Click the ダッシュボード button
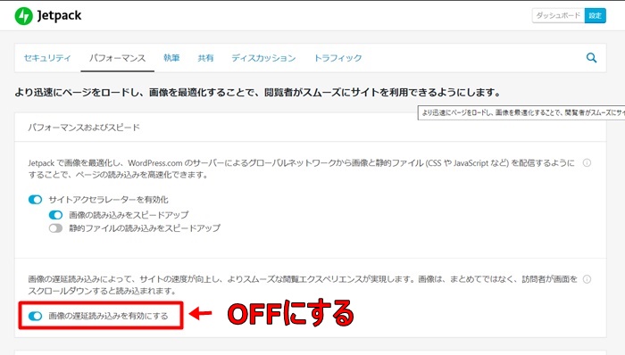625x355 pixels. click(x=558, y=15)
